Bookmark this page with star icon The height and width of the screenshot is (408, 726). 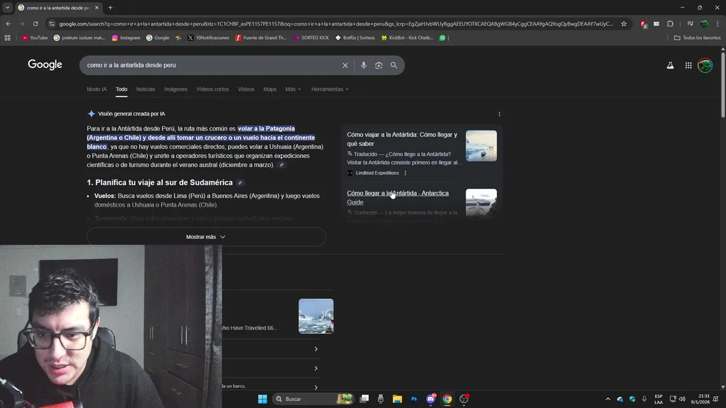pyautogui.click(x=624, y=24)
